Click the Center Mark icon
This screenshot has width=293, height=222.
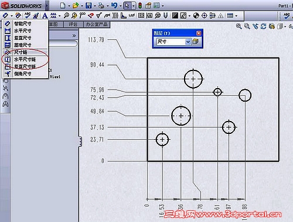205,15
